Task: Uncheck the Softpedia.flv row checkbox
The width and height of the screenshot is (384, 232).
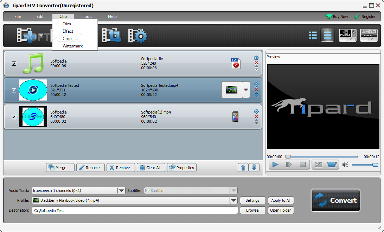Action: click(14, 64)
